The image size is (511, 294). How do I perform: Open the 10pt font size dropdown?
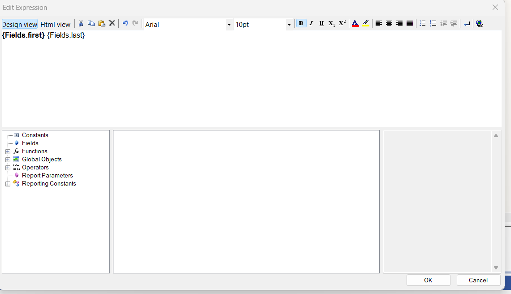coord(289,25)
